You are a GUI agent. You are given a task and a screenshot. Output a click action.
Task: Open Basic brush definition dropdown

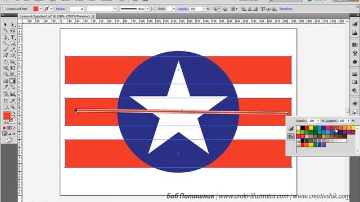click(x=147, y=9)
